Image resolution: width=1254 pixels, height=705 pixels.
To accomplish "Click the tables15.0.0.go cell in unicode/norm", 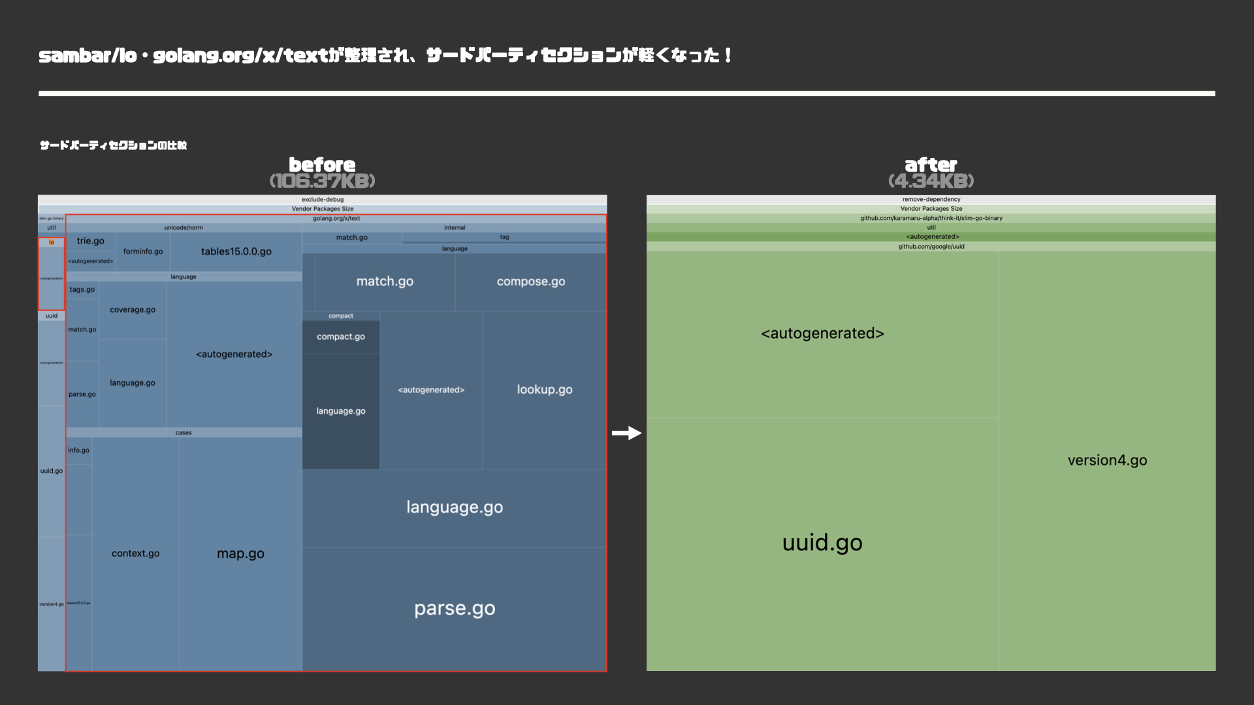I will click(x=236, y=251).
